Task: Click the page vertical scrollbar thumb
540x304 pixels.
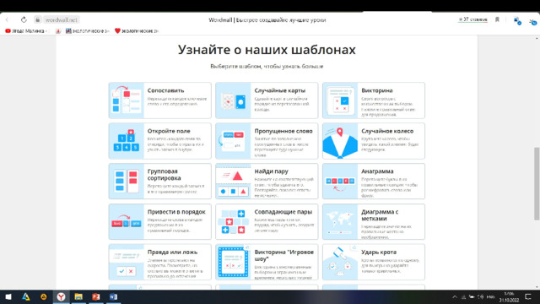Action: click(x=537, y=184)
